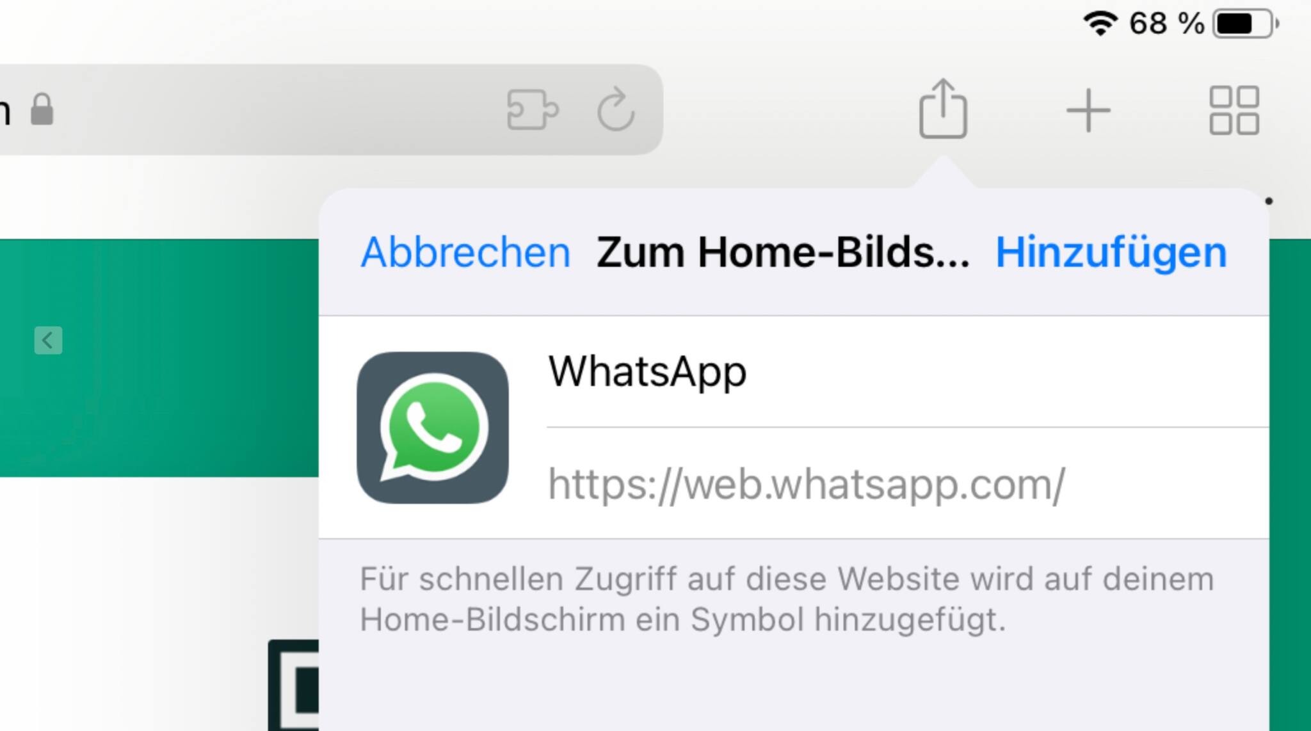Tap the Wi-Fi status icon
This screenshot has width=1311, height=731.
1100,24
